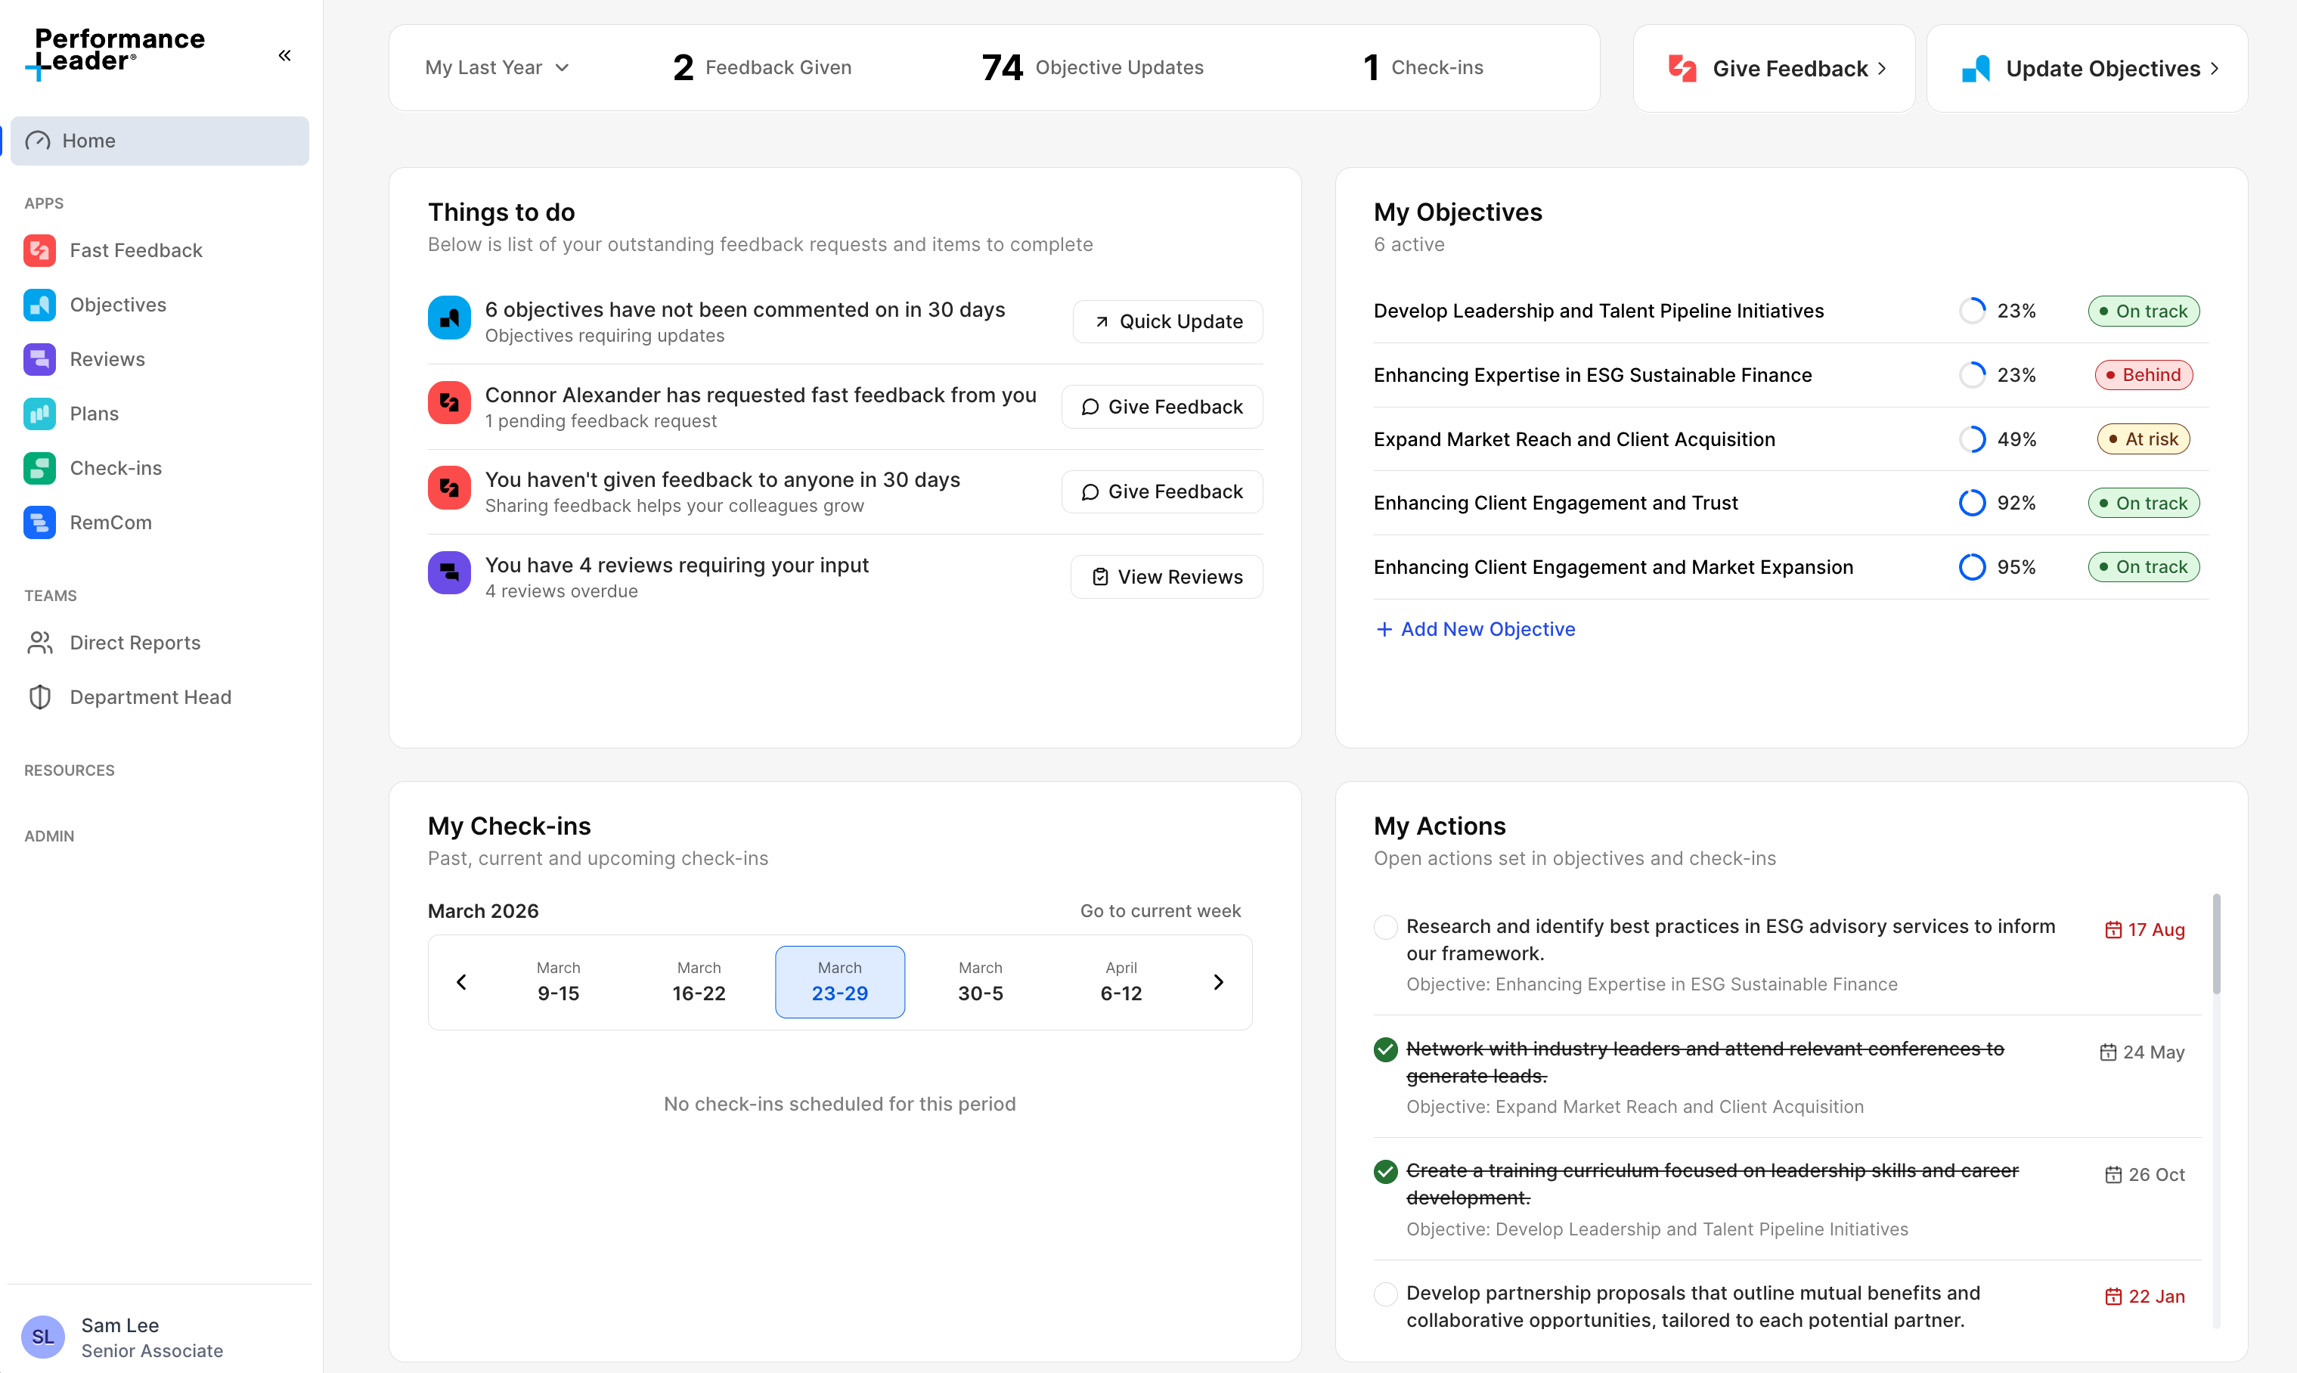The image size is (2297, 1373).
Task: Collapse the sidebar with double chevron
Action: tap(285, 55)
